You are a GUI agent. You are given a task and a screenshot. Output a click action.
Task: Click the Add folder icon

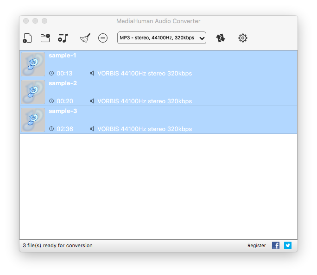(x=45, y=38)
